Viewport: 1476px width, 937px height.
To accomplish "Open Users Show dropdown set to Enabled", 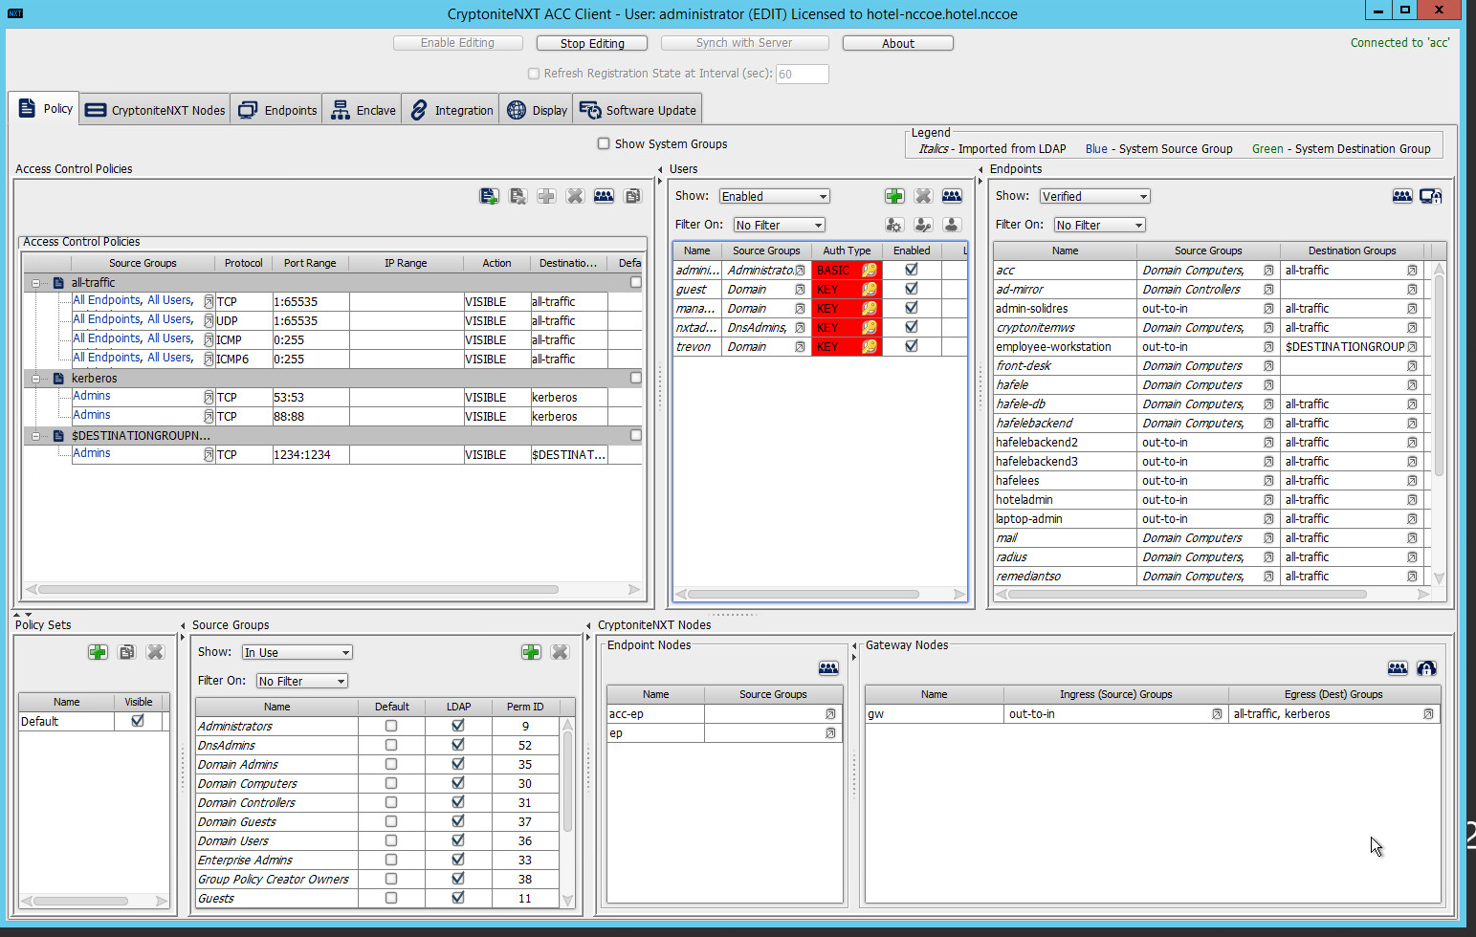I will (775, 196).
